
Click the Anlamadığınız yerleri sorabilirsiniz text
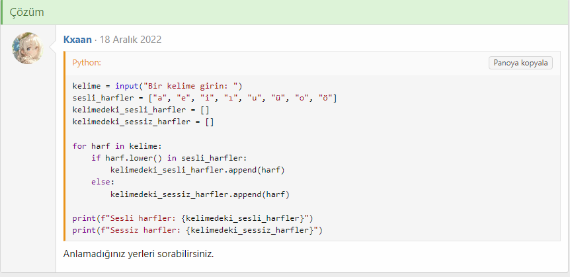pos(138,254)
